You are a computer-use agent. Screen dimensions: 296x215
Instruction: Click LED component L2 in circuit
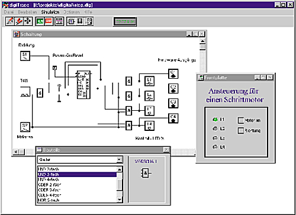[x=149, y=96]
